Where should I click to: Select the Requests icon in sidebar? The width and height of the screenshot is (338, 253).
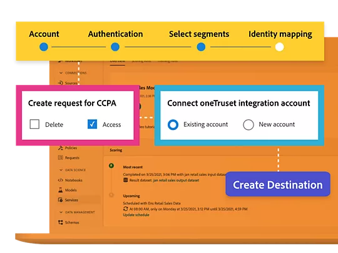click(x=60, y=157)
